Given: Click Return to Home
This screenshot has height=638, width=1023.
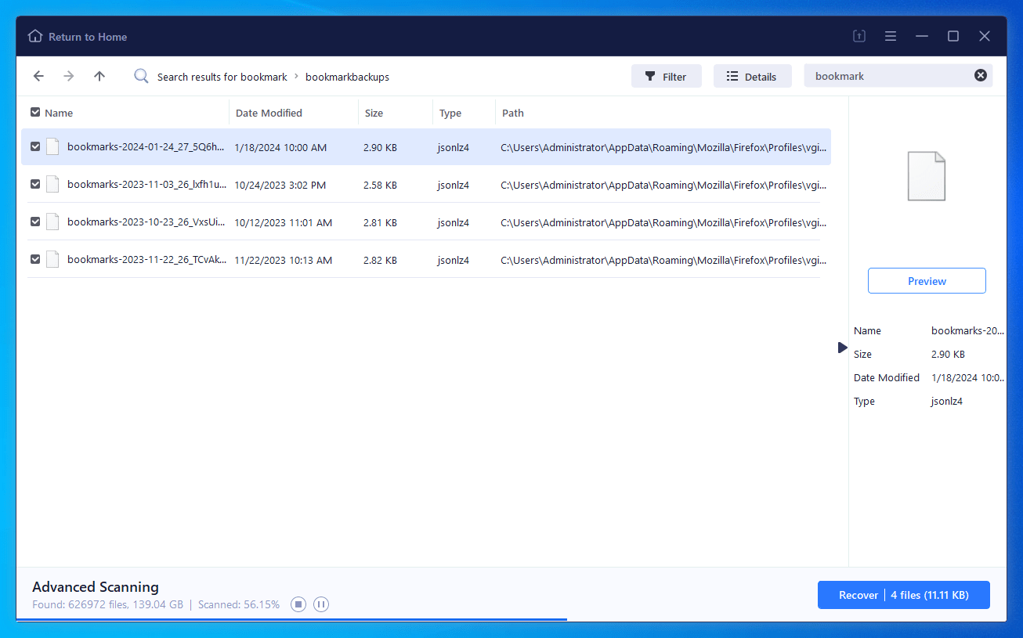Looking at the screenshot, I should 77,36.
